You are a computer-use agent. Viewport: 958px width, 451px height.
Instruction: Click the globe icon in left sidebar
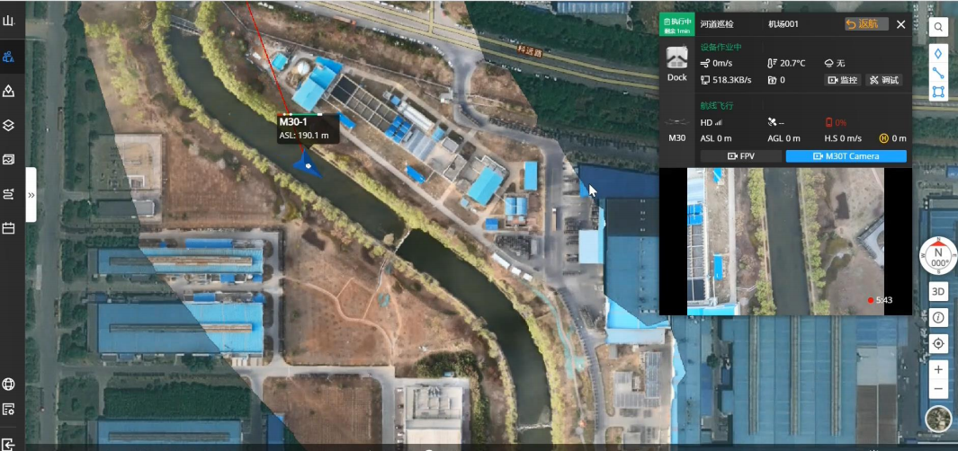(9, 385)
